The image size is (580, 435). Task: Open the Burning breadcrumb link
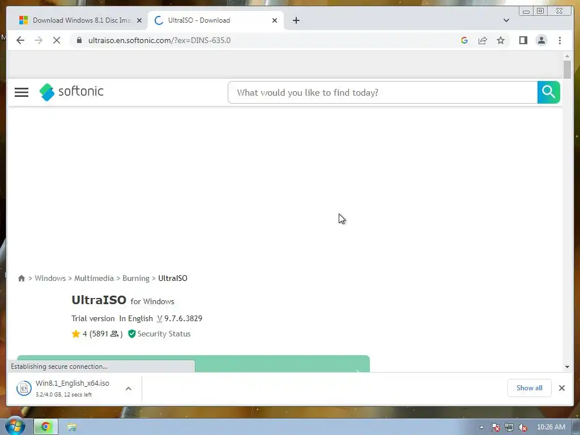pos(136,278)
